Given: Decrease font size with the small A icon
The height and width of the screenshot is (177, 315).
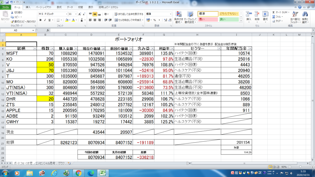Looking at the screenshot, I should pos(84,14).
